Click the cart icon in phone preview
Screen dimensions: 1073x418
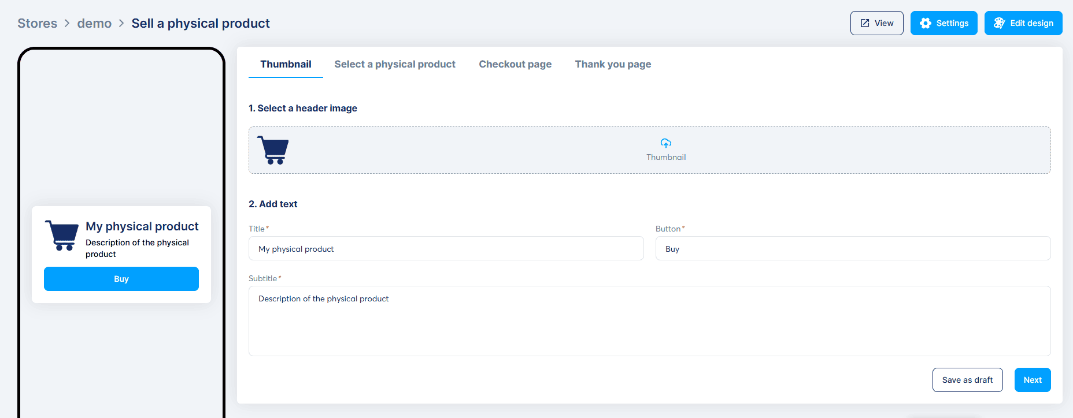[x=62, y=236]
